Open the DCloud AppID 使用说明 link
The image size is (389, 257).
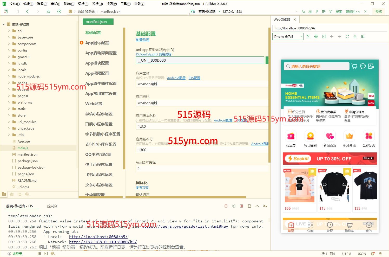tap(153, 54)
